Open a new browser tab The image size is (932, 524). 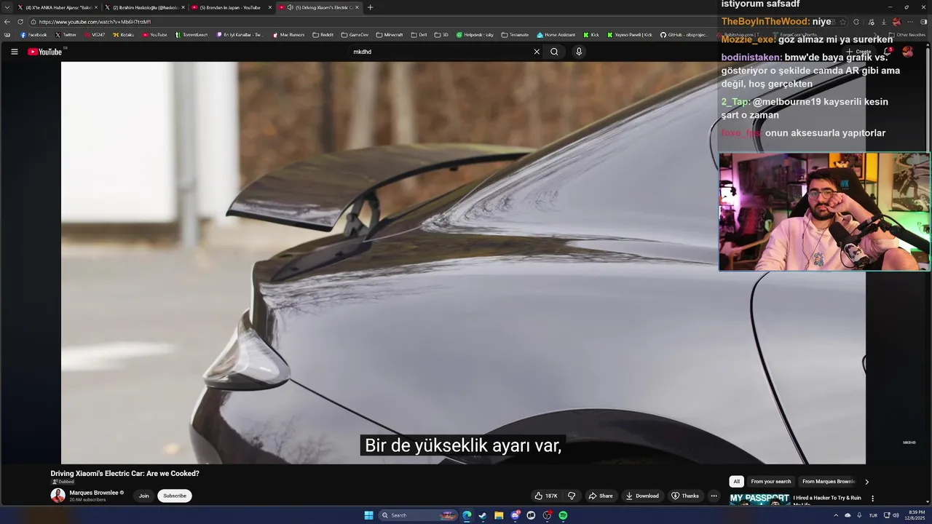(x=370, y=7)
